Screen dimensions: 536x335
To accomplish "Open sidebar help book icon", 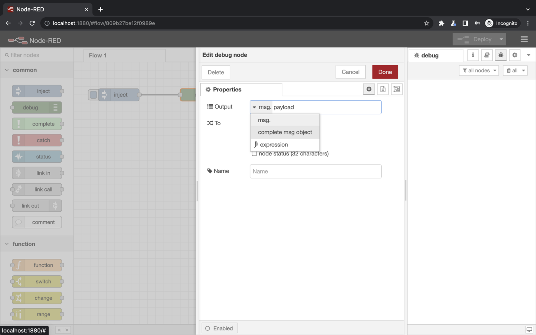I will click(487, 55).
